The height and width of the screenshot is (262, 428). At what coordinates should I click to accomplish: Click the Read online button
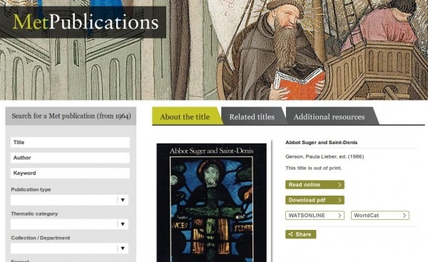coord(315,185)
